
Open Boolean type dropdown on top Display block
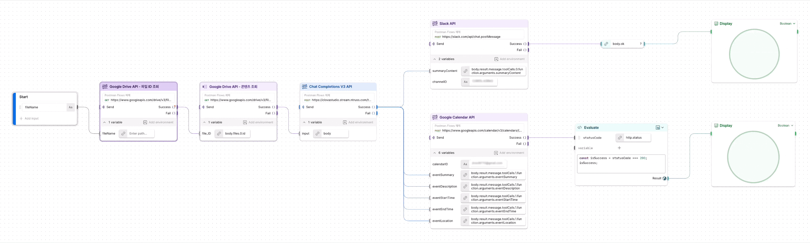tap(787, 24)
